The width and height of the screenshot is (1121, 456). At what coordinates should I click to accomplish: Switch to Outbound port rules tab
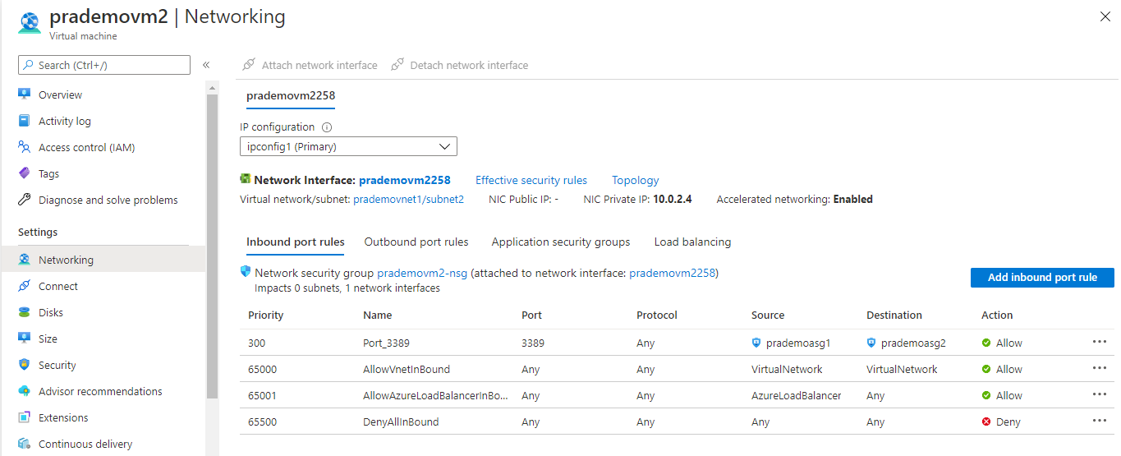pos(416,242)
